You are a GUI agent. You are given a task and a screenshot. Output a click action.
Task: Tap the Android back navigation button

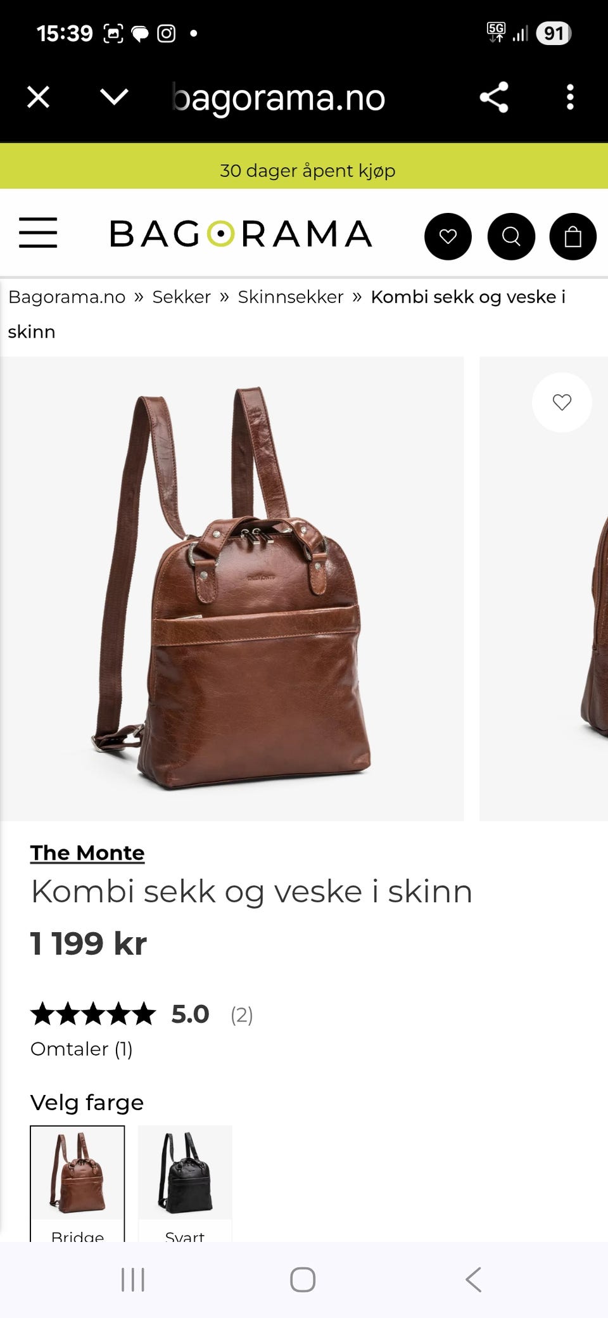(x=474, y=1279)
